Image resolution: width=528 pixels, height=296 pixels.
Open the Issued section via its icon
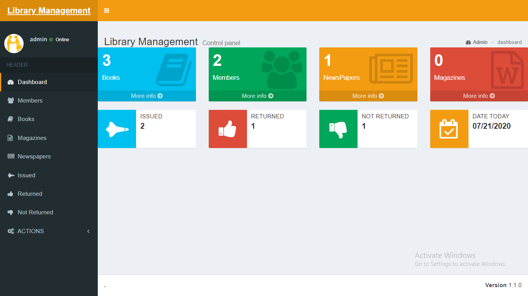click(x=10, y=175)
